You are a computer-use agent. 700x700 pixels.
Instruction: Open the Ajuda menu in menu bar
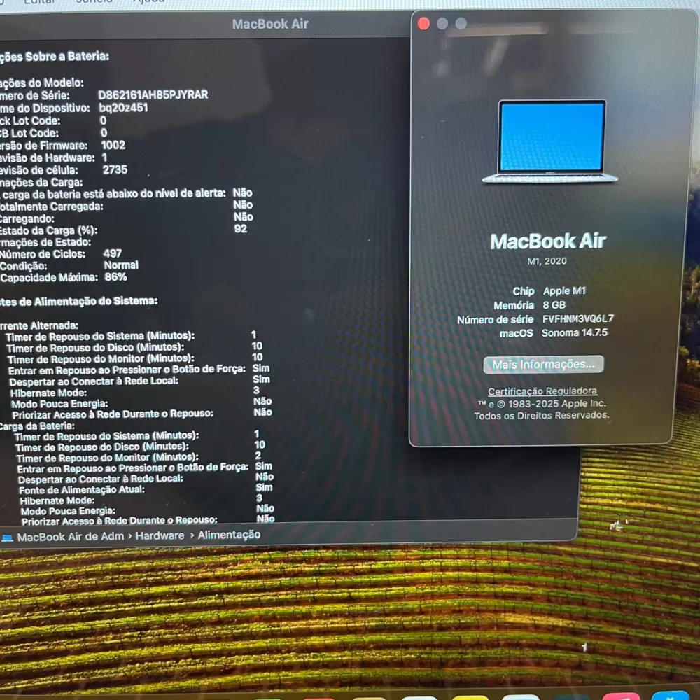149,1
